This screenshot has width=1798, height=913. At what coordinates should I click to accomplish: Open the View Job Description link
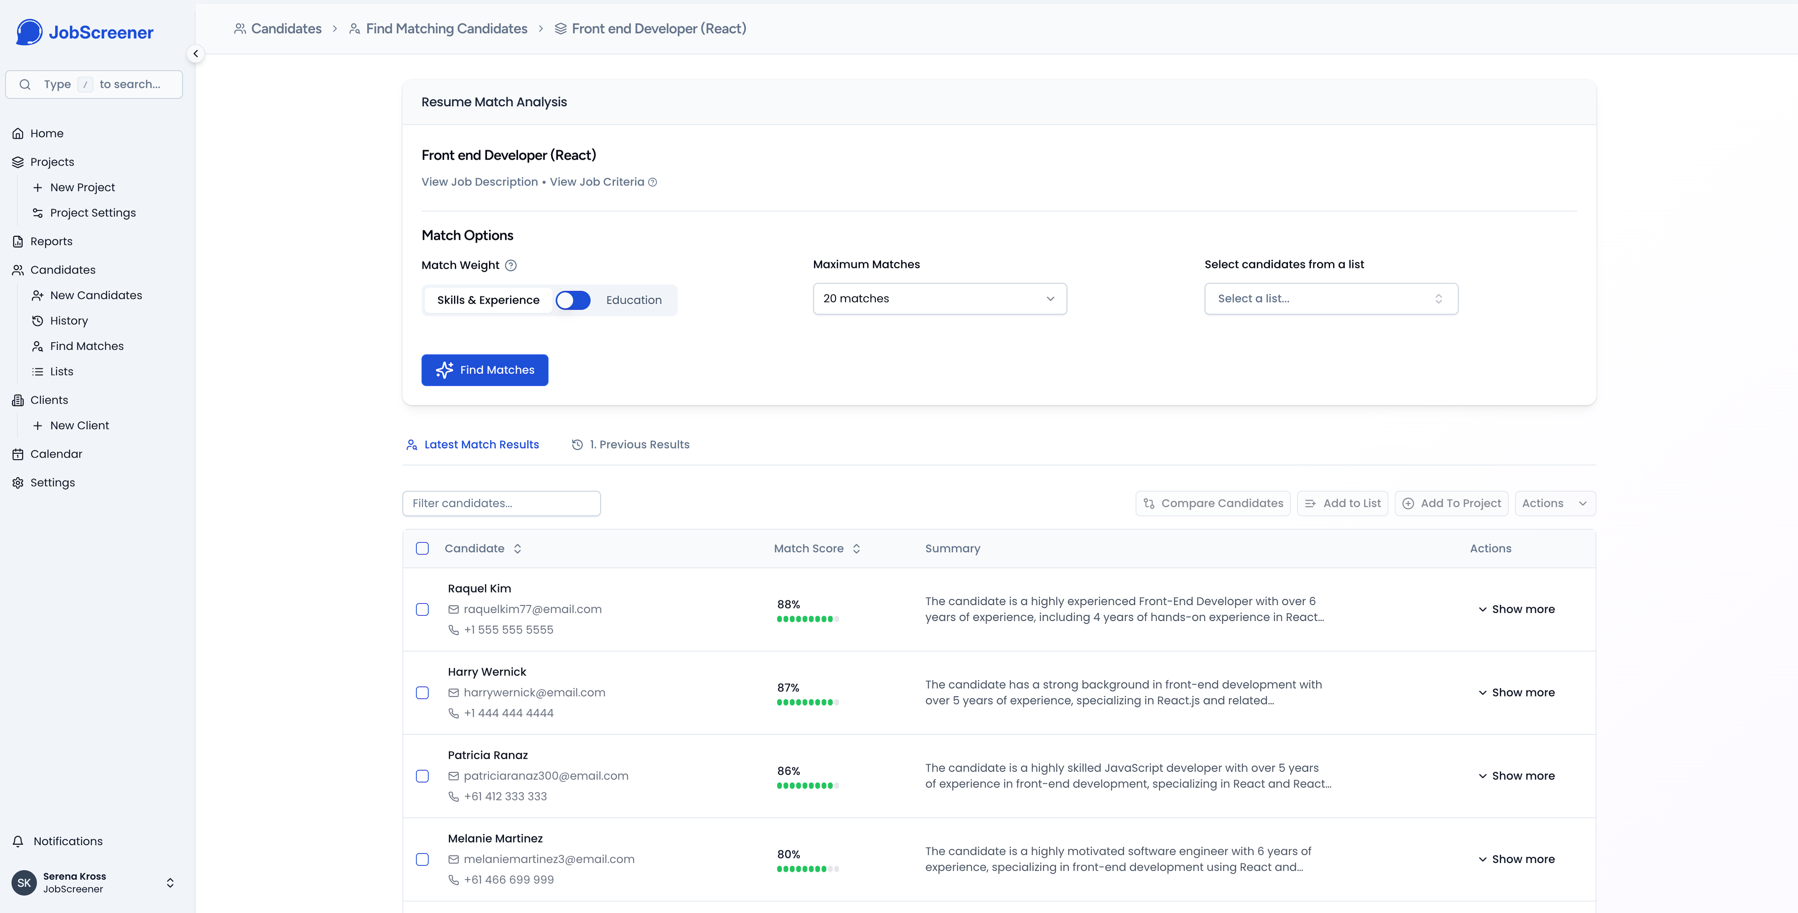pos(479,182)
